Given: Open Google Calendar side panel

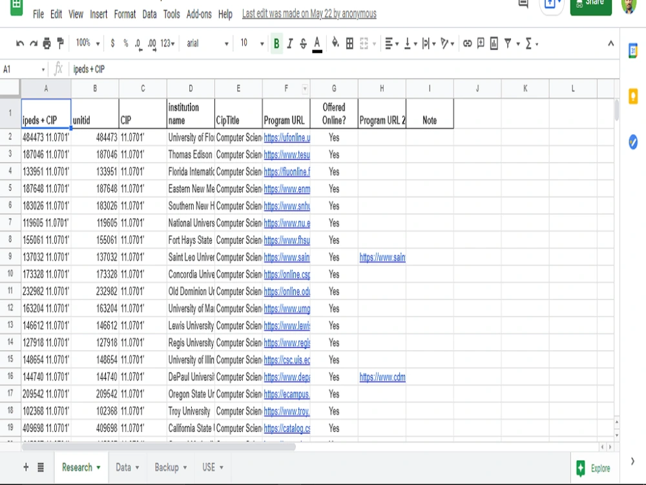Looking at the screenshot, I should tap(633, 50).
